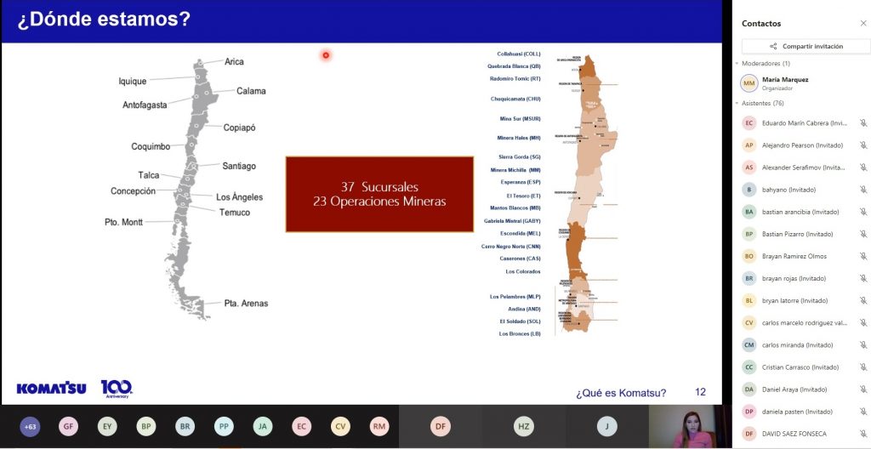Click muted mic icon for DAVID SAEZ FONSECA
The width and height of the screenshot is (871, 449).
coord(863,434)
